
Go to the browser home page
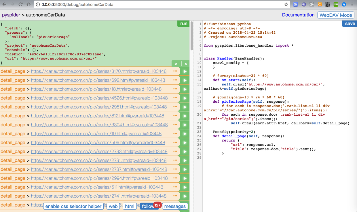[x=29, y=5]
